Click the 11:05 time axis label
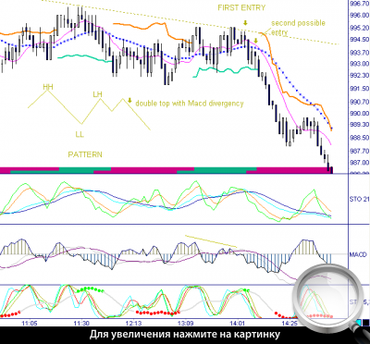 (30, 324)
